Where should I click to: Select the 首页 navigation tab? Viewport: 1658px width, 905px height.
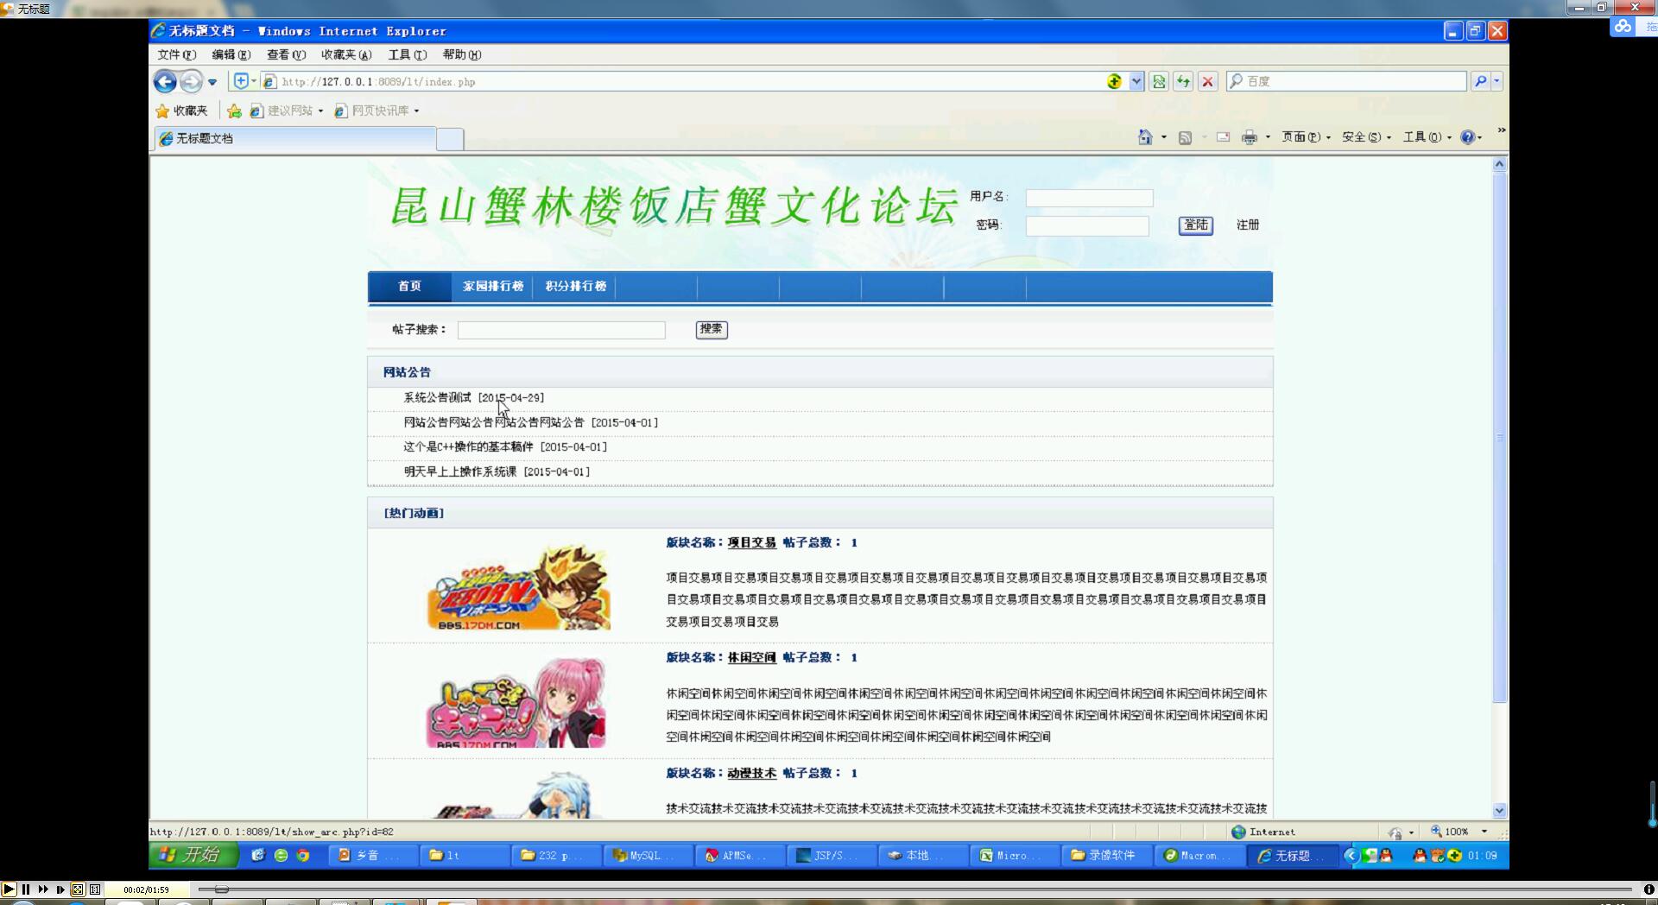pyautogui.click(x=409, y=286)
